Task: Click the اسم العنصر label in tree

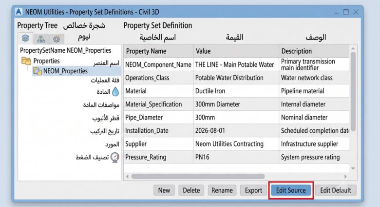Action: 106,63
